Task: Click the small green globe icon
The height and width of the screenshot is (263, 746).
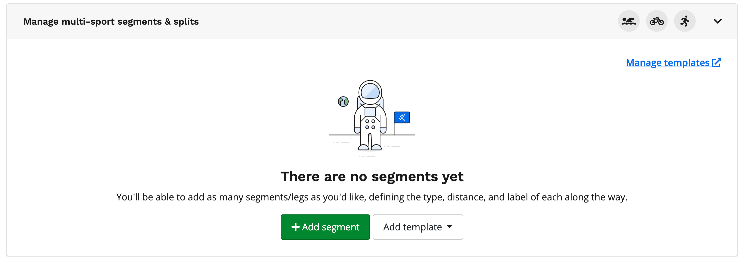Action: tap(343, 102)
